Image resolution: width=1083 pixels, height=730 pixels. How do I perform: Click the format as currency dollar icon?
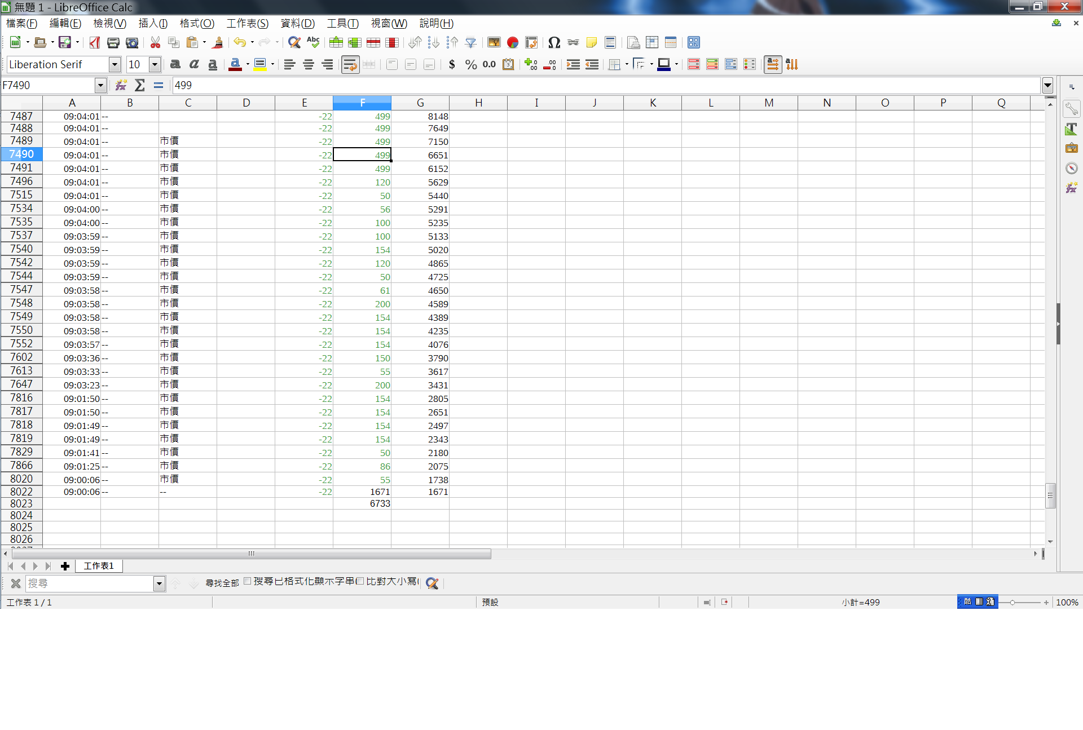(452, 64)
